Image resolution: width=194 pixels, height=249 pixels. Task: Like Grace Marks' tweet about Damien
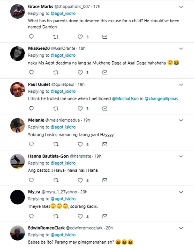pyautogui.click(x=80, y=37)
